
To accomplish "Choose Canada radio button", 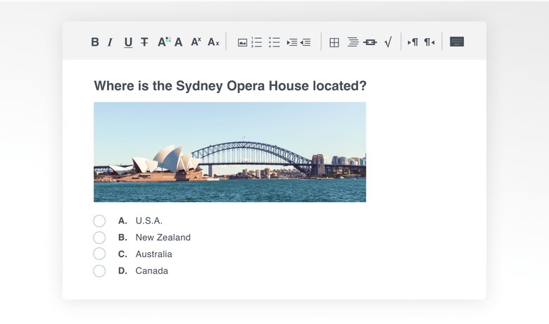I will 99,270.
